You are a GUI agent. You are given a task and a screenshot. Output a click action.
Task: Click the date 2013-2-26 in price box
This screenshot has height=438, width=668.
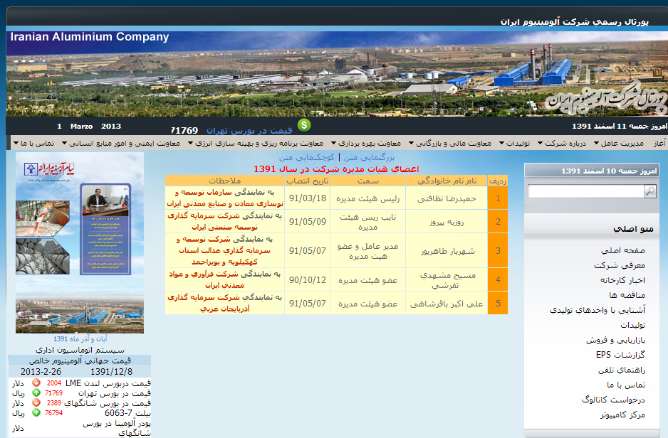click(x=41, y=372)
